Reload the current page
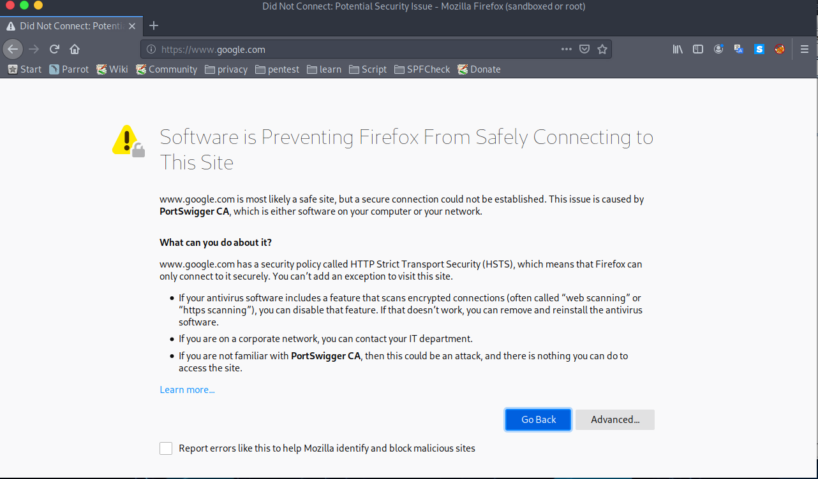This screenshot has width=818, height=479. [55, 49]
